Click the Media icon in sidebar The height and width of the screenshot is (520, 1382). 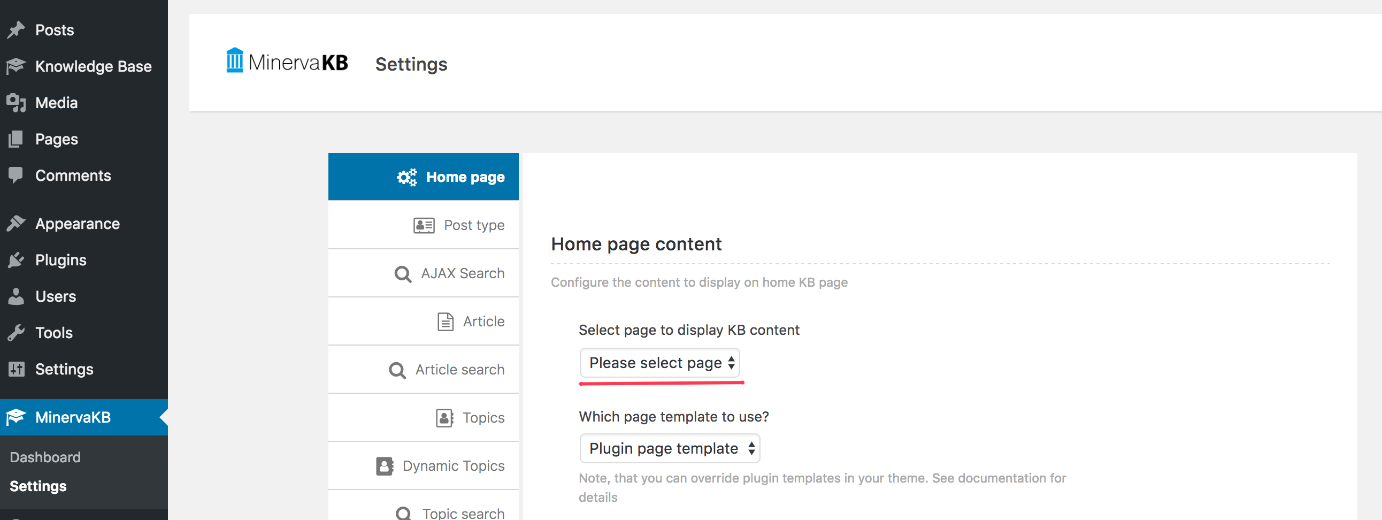pyautogui.click(x=16, y=103)
